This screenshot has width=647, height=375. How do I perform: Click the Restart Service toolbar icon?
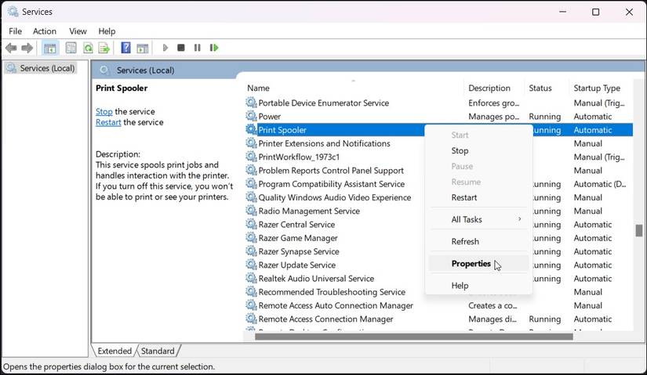click(x=213, y=48)
